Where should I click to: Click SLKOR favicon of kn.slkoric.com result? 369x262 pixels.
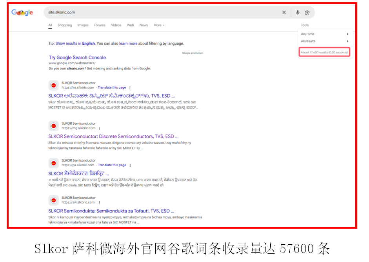[54, 85]
